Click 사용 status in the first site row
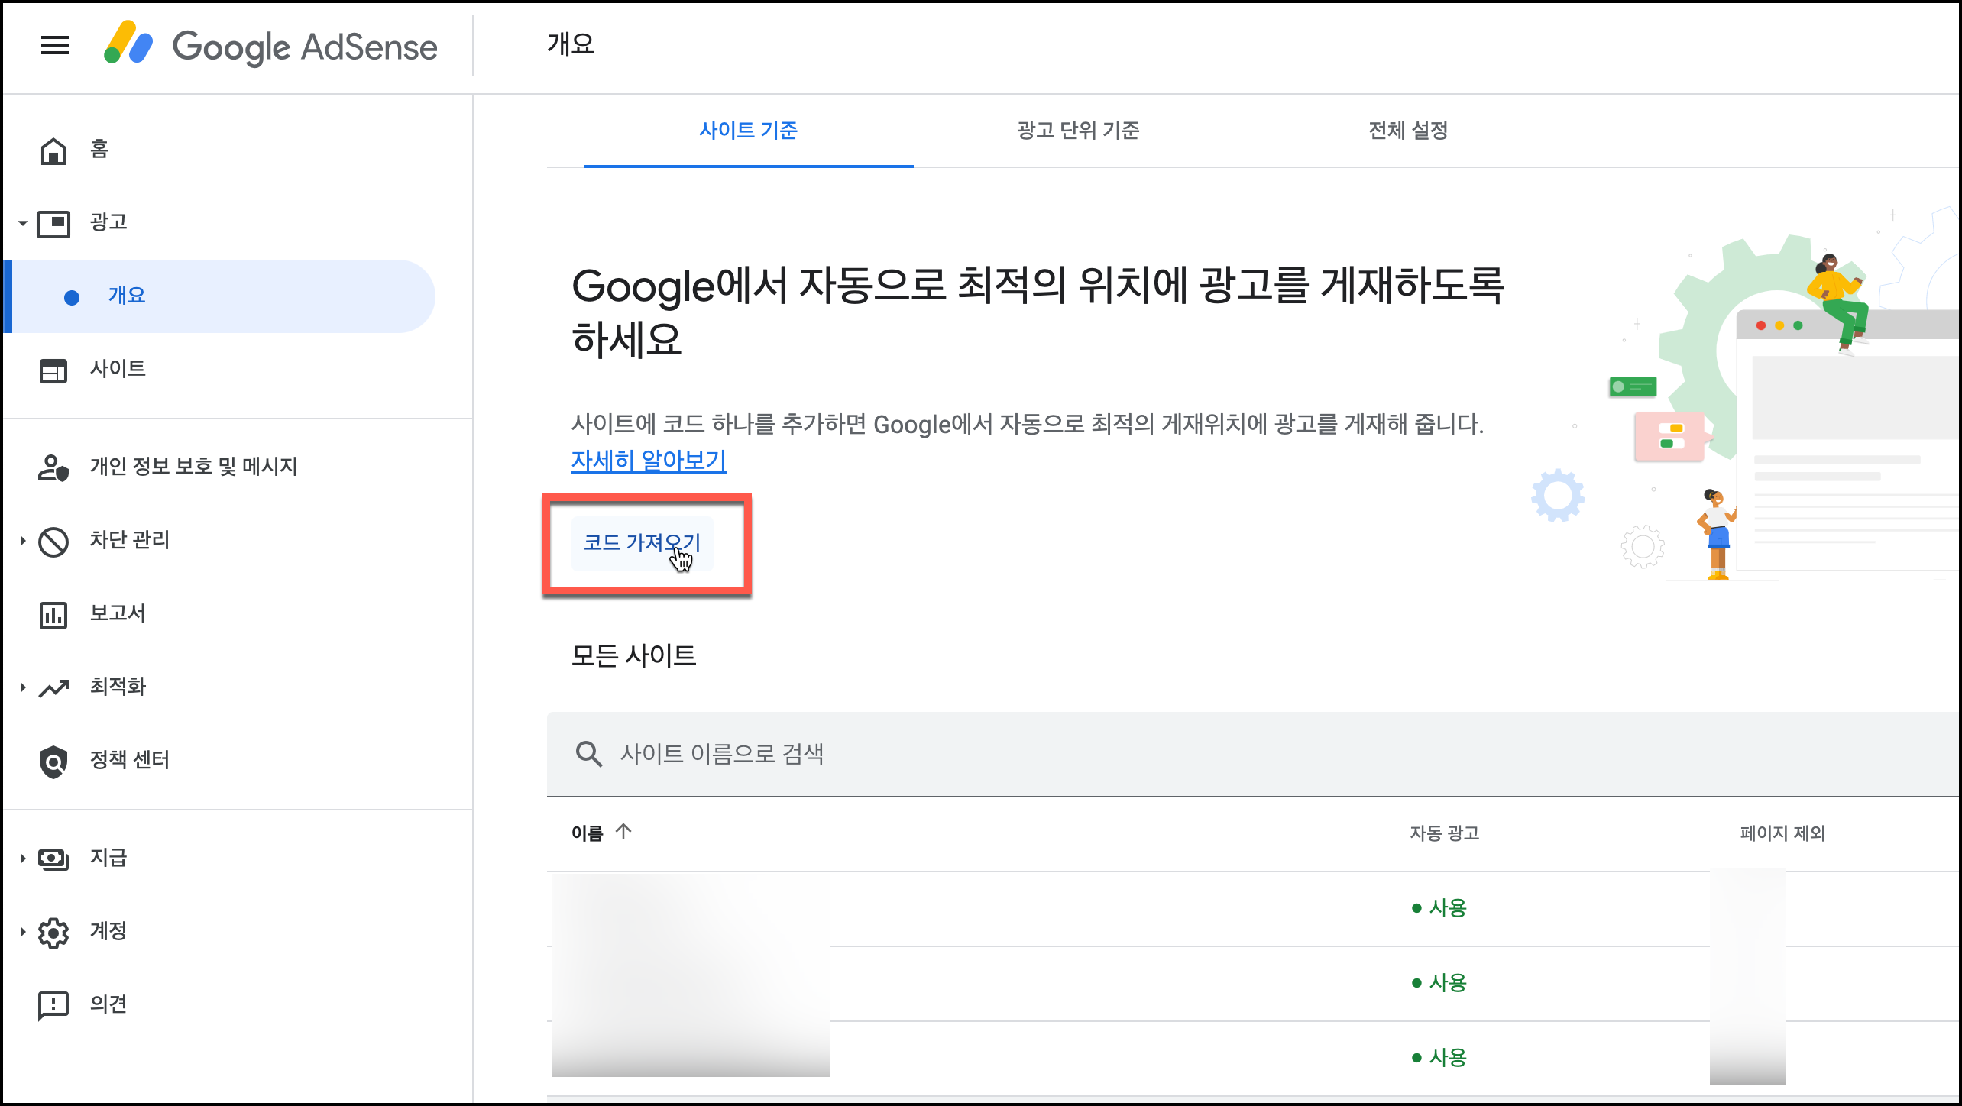This screenshot has height=1106, width=1962. click(x=1439, y=908)
